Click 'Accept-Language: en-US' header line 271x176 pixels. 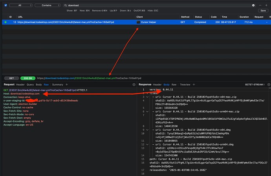(18, 125)
